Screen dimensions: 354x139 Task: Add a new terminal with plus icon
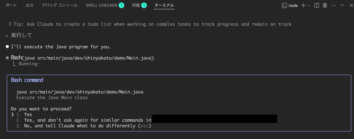pos(303,6)
